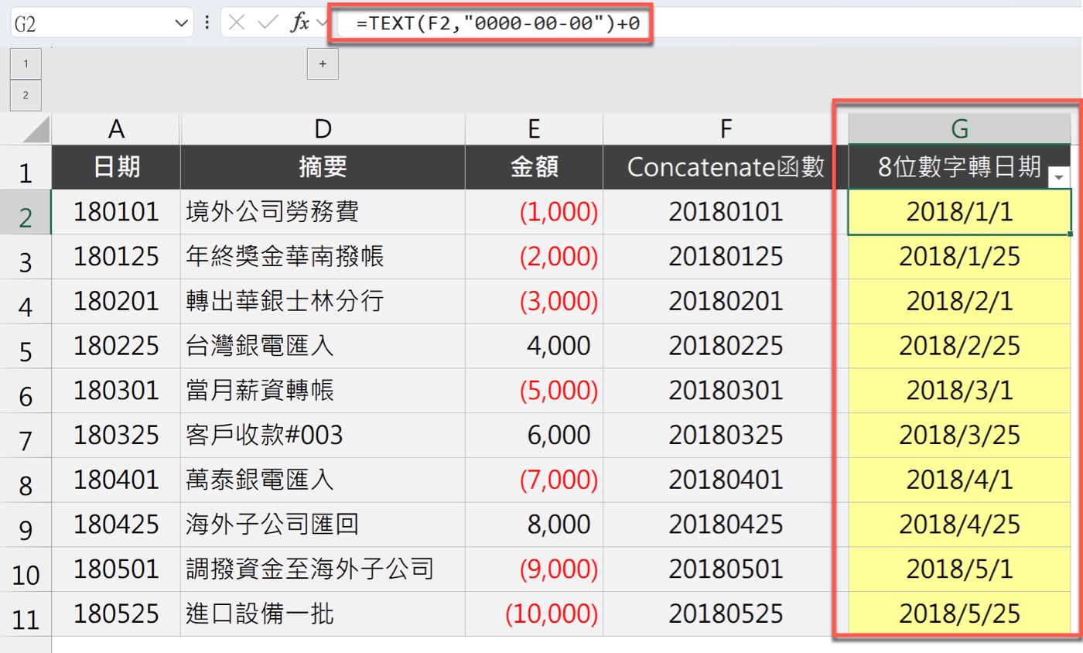
Task: Select row 1 header
Action: (26, 168)
